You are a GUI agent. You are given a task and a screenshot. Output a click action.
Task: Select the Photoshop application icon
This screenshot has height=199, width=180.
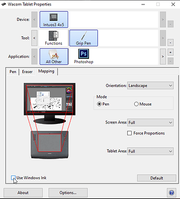[x=84, y=57]
